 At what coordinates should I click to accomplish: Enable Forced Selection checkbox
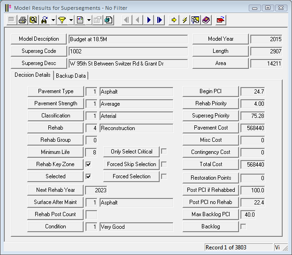pyautogui.click(x=164, y=176)
